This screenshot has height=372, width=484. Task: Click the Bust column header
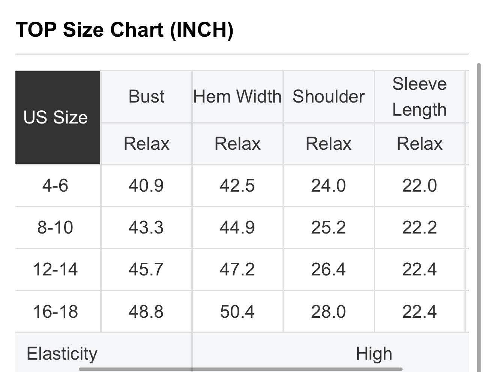tap(146, 97)
